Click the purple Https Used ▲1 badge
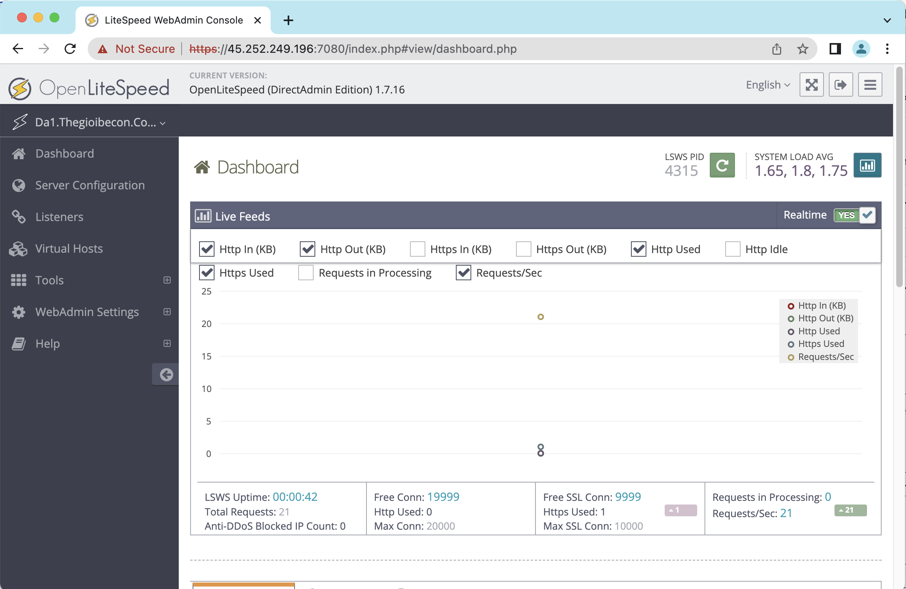This screenshot has width=906, height=589. [681, 510]
